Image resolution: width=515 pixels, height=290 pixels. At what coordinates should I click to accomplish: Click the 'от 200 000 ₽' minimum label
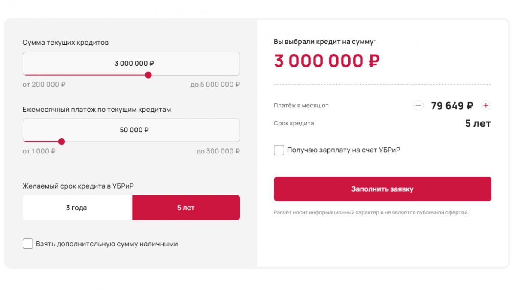[x=44, y=85]
